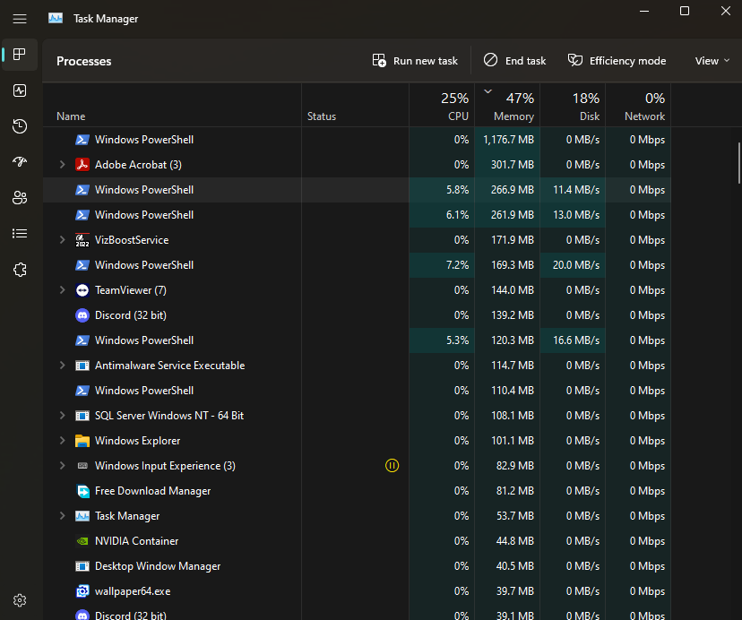
Task: Click the Windows Explorer folder icon
Action: [82, 441]
